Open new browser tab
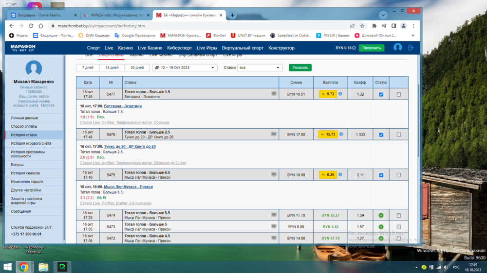The height and width of the screenshot is (273, 487). coord(232,15)
